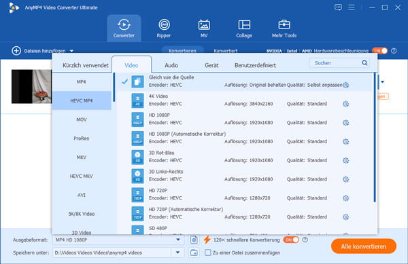Open settings gear for 3D Links-Rechts preset
The width and height of the screenshot is (408, 264).
346,179
